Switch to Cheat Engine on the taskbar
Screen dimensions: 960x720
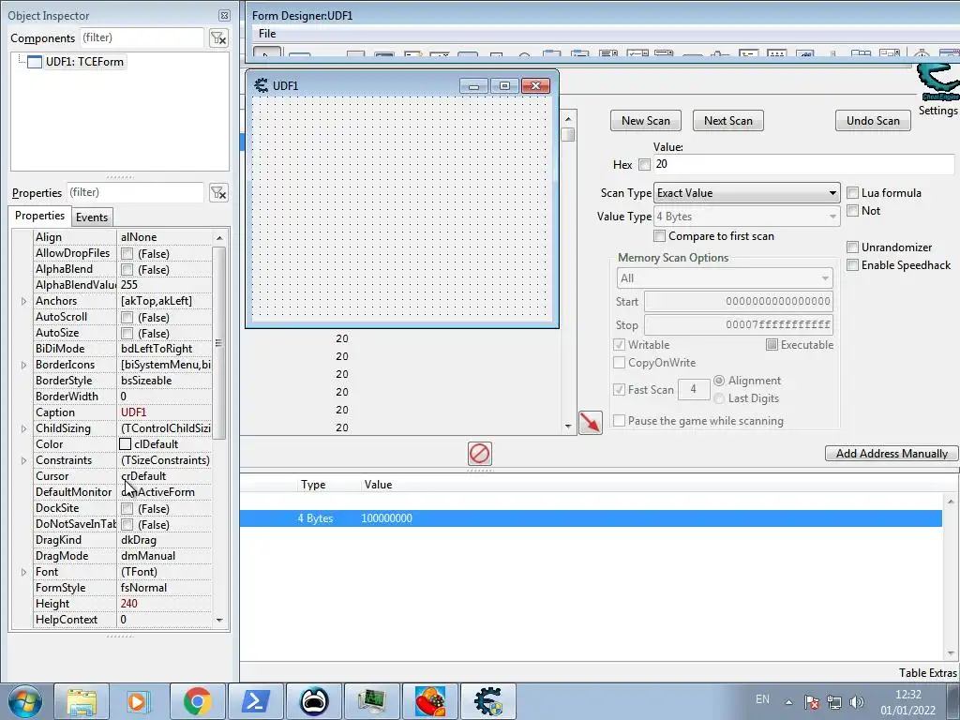[487, 701]
